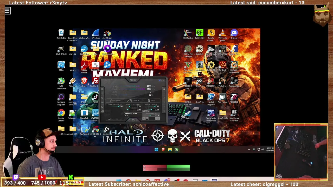This screenshot has width=333, height=187.
Task: Click Afterburner memory clock value field
Action: 139,110
